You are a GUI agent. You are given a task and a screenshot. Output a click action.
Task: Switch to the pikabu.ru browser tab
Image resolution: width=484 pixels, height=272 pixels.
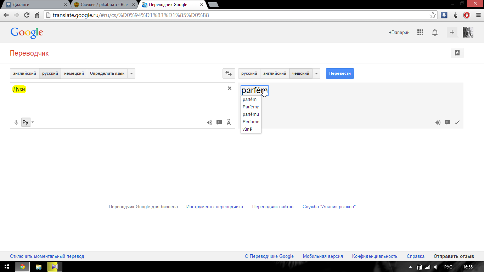(103, 5)
